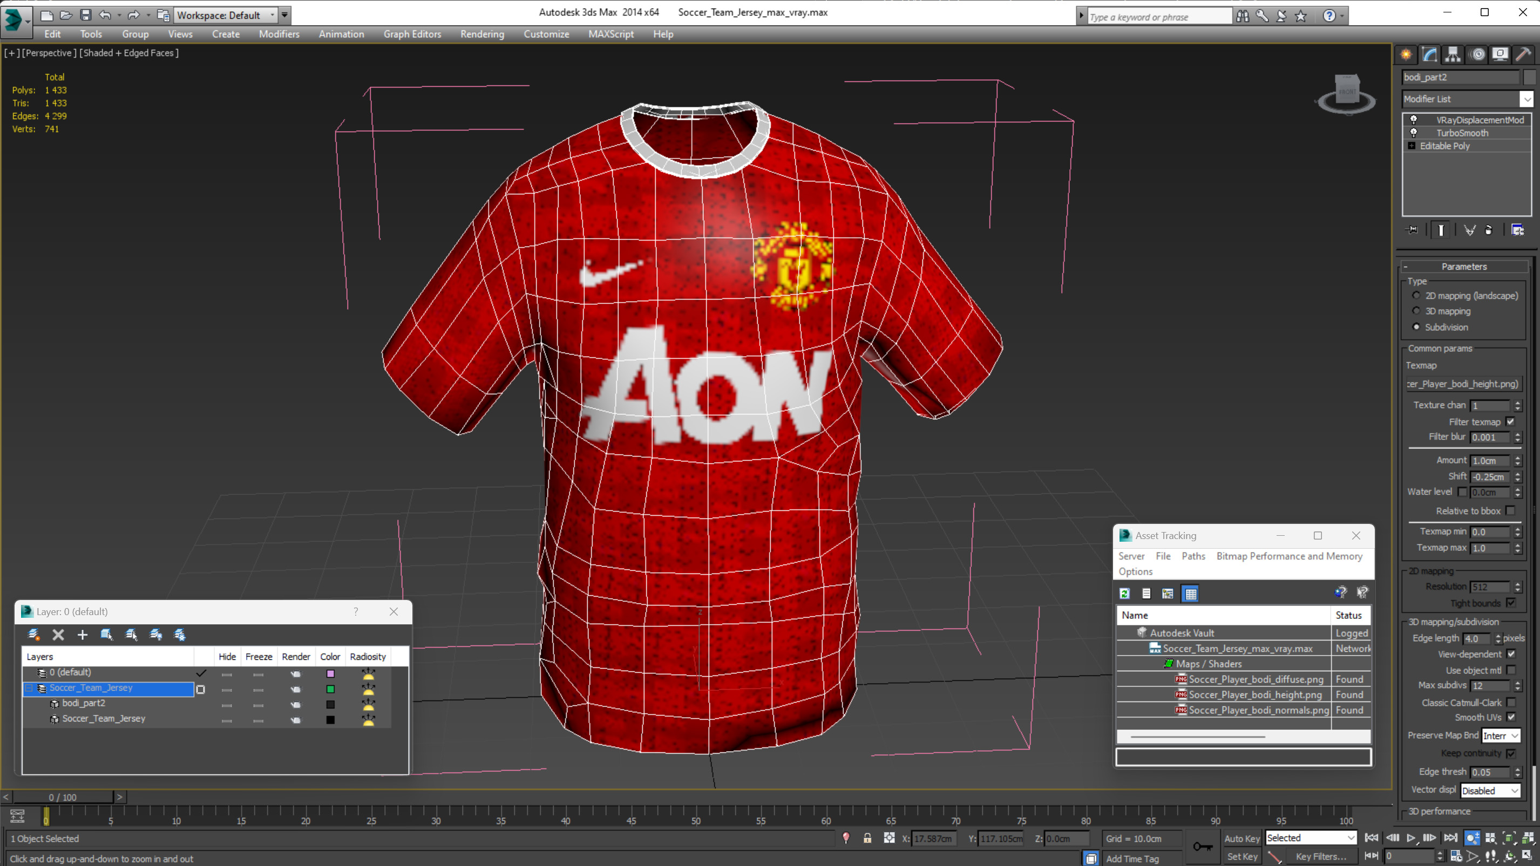Enable Water level checkbox
This screenshot has width=1540, height=866.
point(1462,492)
